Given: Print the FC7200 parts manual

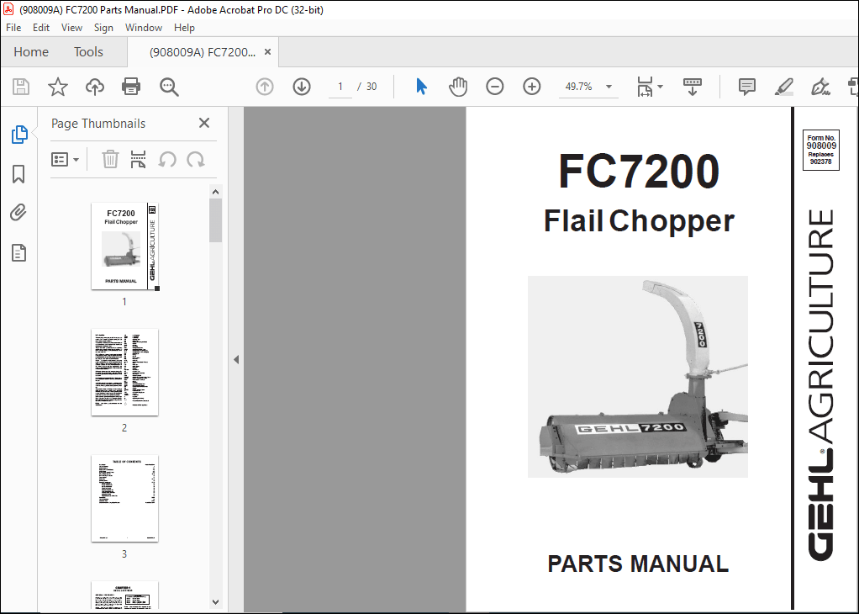Looking at the screenshot, I should point(131,86).
